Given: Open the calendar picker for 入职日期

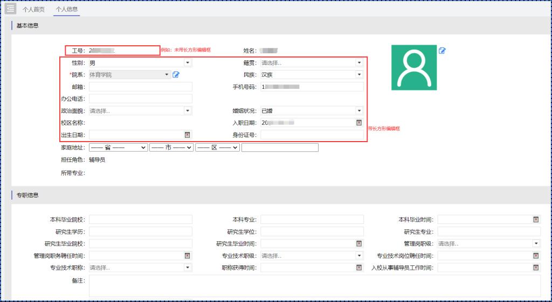Looking at the screenshot, I should coord(359,123).
